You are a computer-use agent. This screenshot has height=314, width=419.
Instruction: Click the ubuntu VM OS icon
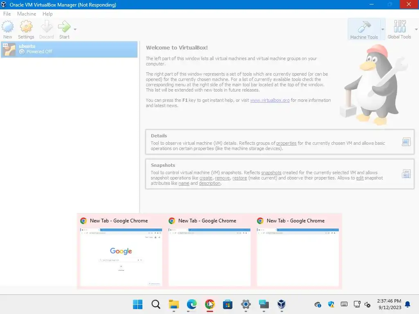pos(9,49)
